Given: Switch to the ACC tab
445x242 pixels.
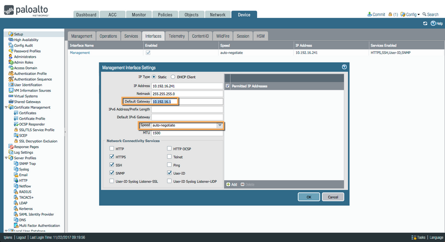Looking at the screenshot, I should 112,15.
